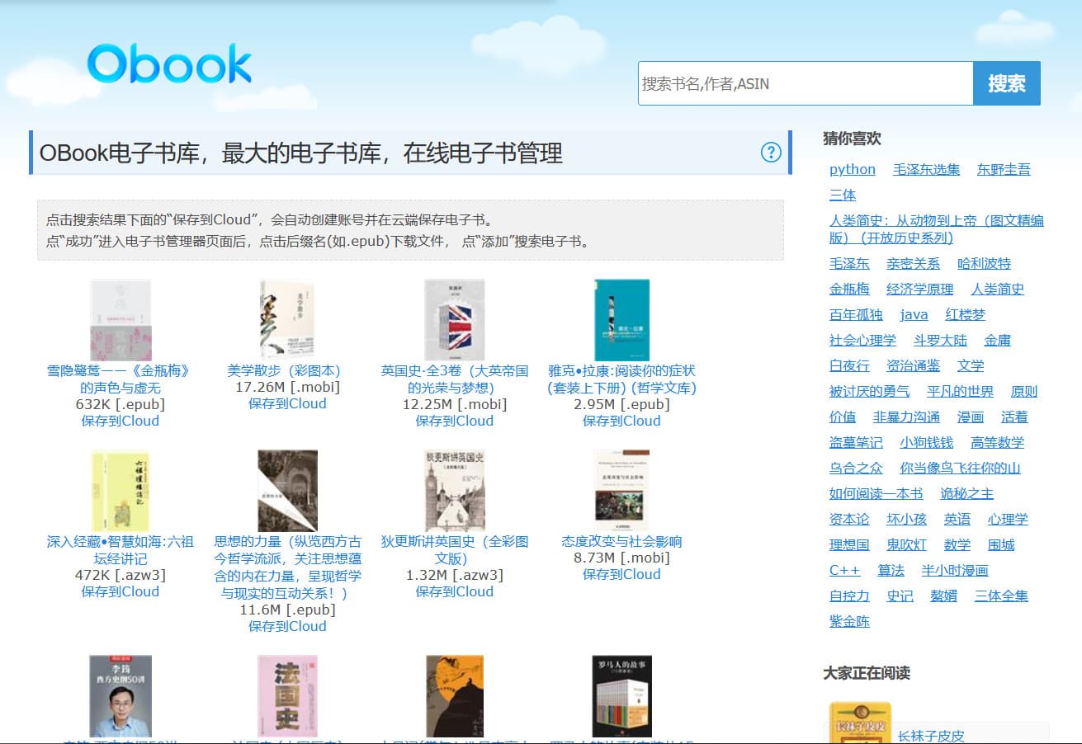Select the 经济学原理 tag
This screenshot has height=744, width=1082.
point(919,289)
